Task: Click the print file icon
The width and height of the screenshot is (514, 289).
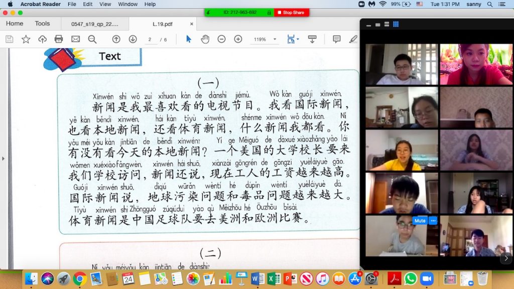Action: [59, 39]
